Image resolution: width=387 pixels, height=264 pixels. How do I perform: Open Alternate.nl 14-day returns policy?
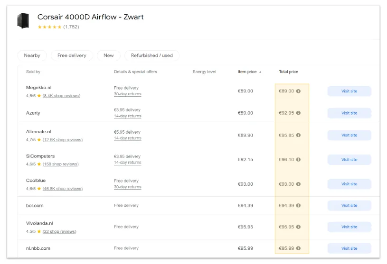tap(128, 138)
